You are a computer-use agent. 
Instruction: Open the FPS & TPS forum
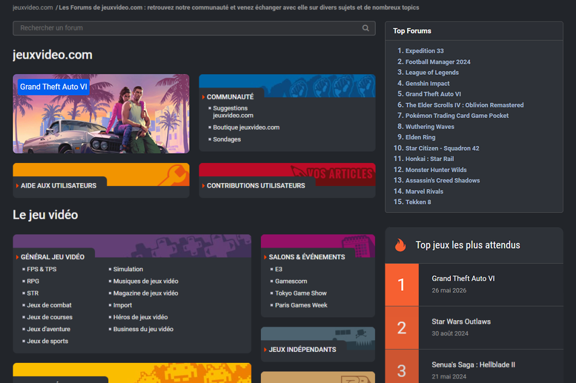(x=41, y=269)
